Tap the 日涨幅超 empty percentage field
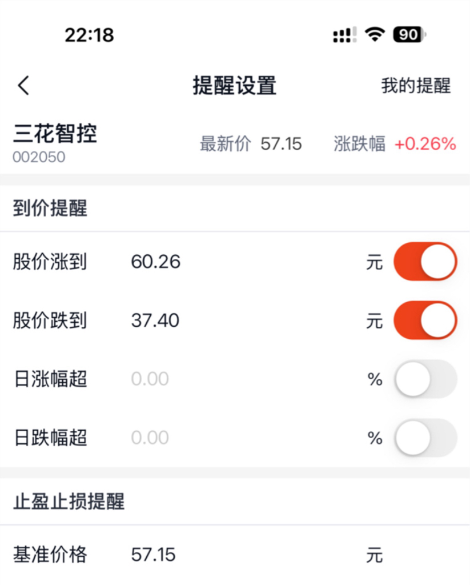This screenshot has width=470, height=585. pos(150,379)
